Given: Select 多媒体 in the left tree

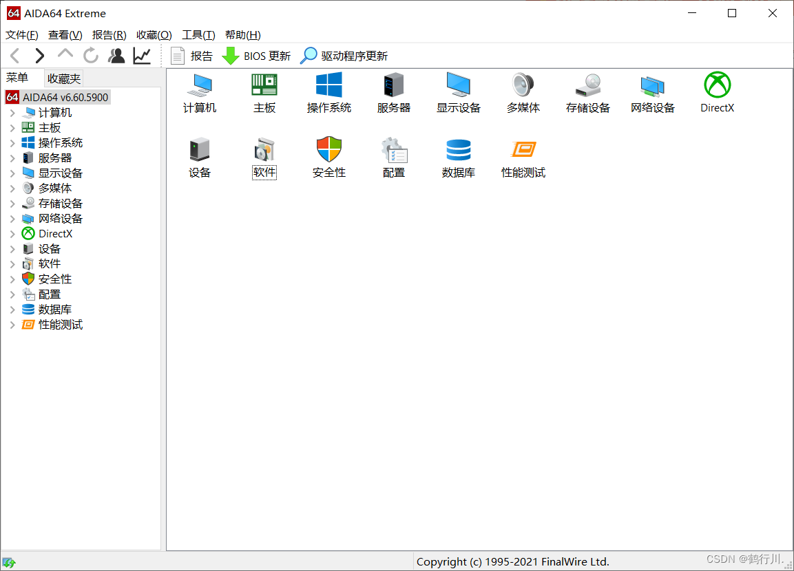Looking at the screenshot, I should [47, 188].
